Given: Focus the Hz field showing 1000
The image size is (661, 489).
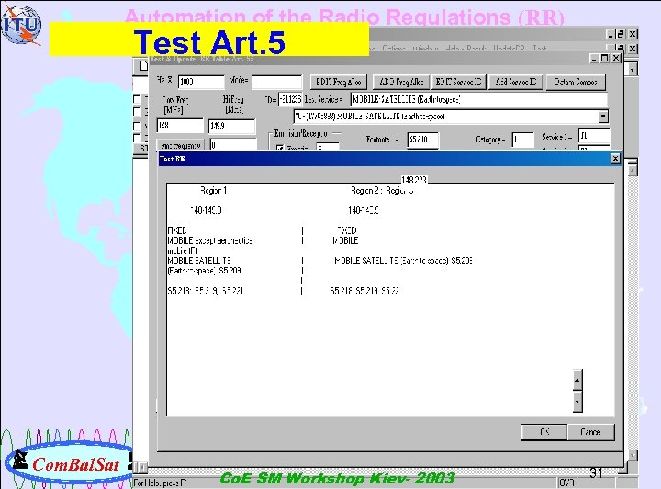Looking at the screenshot, I should point(201,82).
